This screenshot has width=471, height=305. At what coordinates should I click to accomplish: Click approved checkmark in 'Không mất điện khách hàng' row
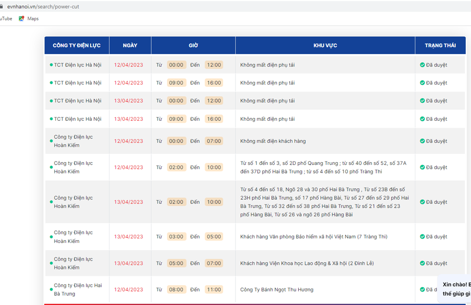(422, 141)
